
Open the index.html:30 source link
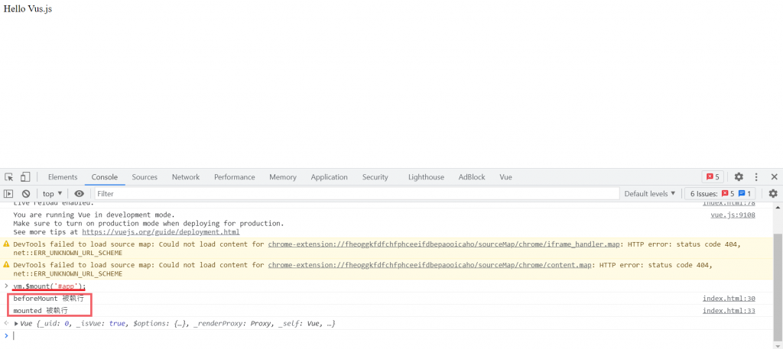729,299
